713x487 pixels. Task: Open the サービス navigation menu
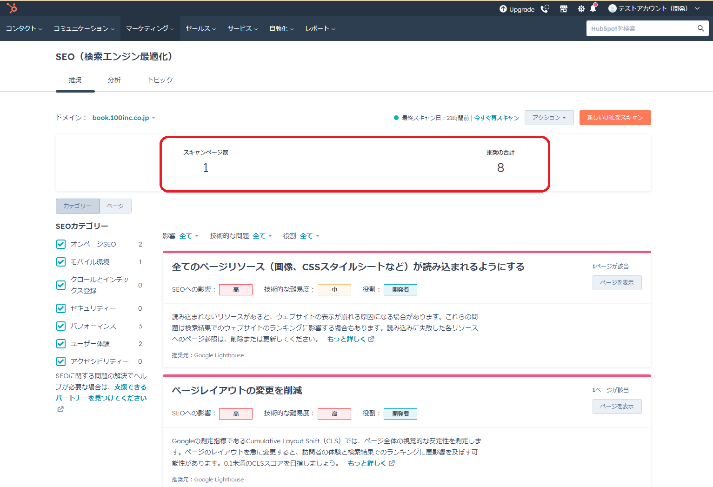(x=242, y=28)
